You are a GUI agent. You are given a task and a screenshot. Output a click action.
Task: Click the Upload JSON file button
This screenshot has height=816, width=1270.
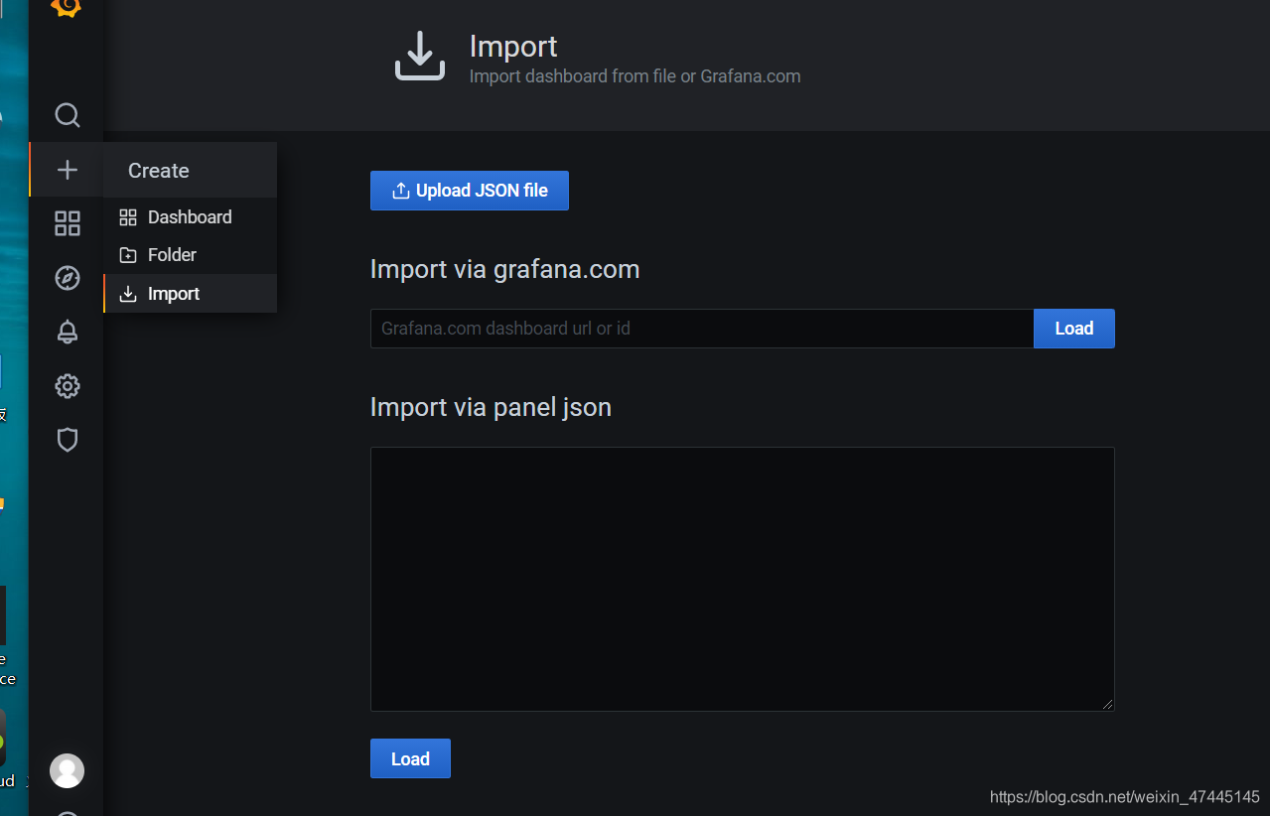[x=470, y=191]
